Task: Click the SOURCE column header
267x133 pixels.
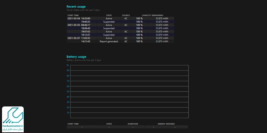Action: (x=126, y=15)
